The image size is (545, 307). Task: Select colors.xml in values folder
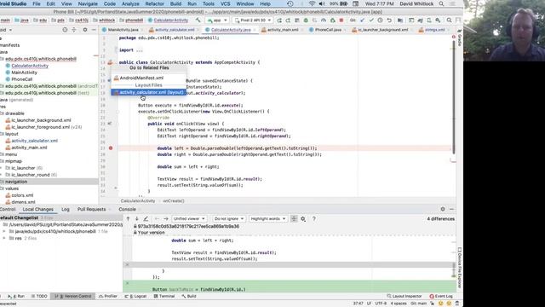click(x=23, y=195)
